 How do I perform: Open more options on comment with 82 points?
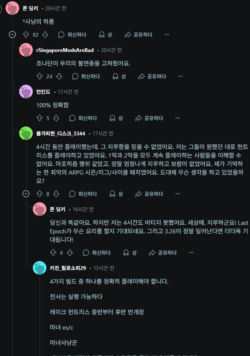point(167,34)
